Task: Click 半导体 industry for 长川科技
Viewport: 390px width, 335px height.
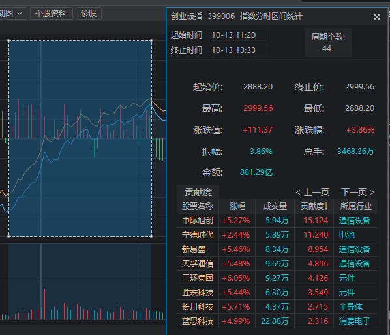Action: [x=351, y=307]
